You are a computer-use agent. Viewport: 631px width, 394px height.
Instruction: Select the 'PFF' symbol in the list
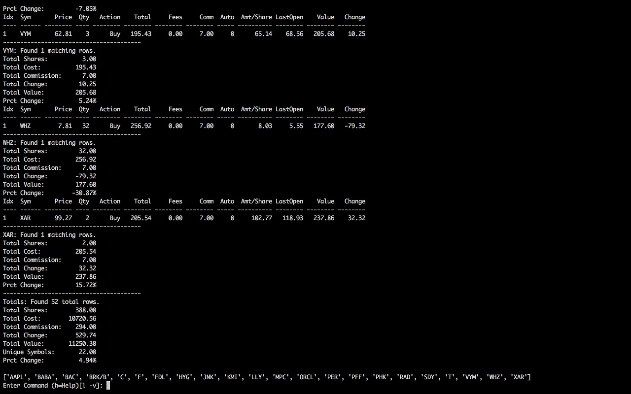tap(357, 377)
